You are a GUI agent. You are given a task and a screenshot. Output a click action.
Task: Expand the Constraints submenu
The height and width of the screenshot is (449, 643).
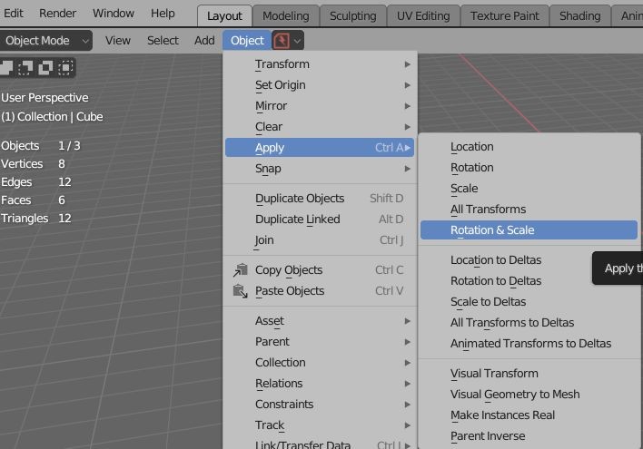tap(320, 405)
